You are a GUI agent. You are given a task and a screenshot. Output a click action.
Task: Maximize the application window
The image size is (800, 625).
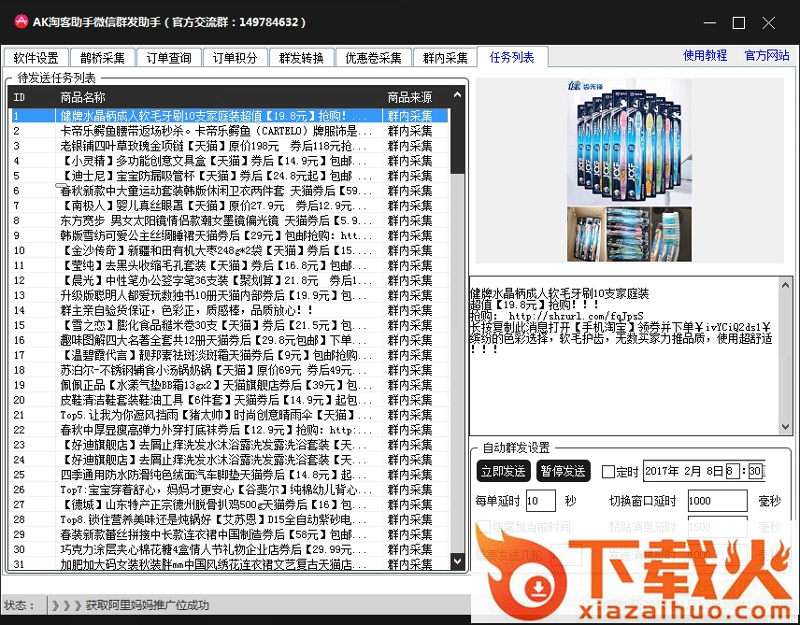point(738,22)
